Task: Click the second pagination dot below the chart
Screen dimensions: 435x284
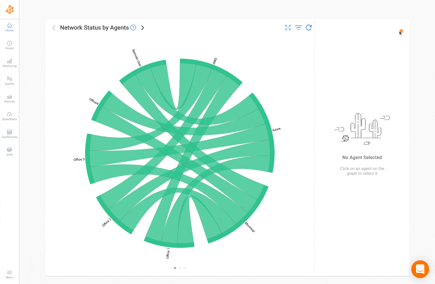Action: click(180, 268)
